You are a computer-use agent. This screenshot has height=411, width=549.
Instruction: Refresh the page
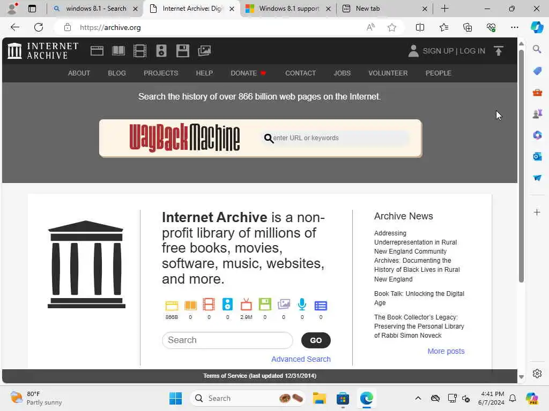coord(39,27)
